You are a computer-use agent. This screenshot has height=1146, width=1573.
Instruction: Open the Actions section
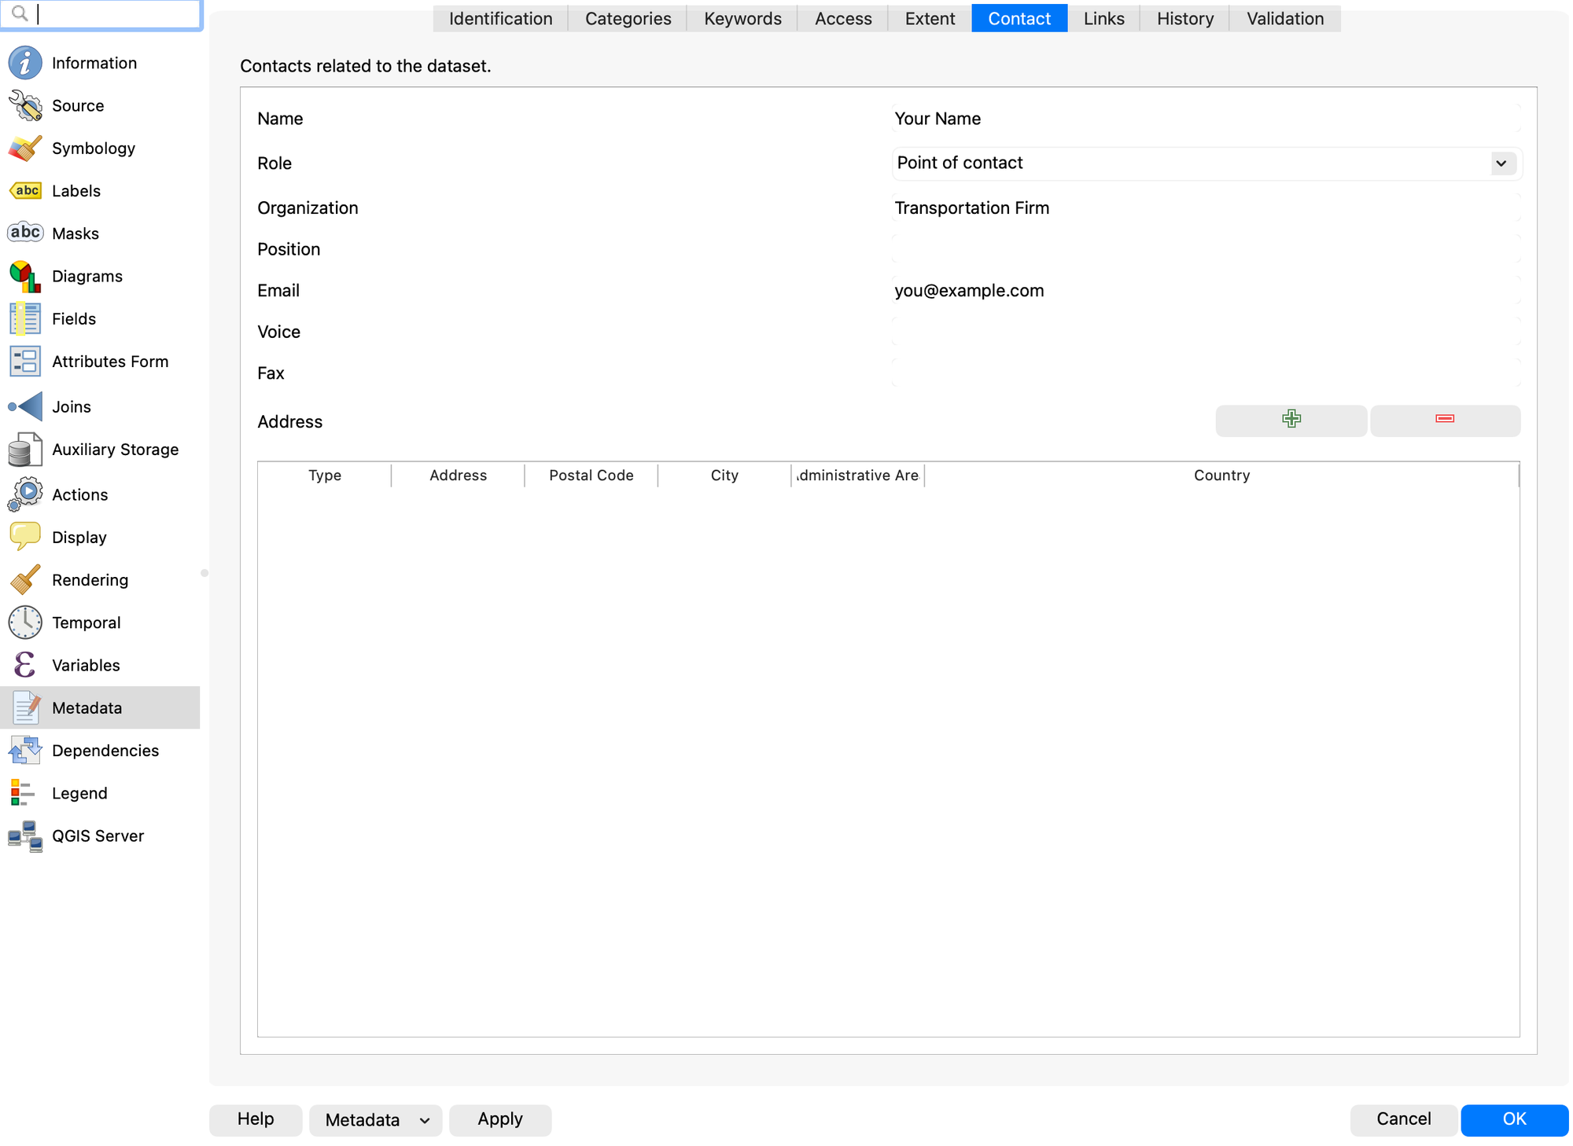[x=100, y=494]
